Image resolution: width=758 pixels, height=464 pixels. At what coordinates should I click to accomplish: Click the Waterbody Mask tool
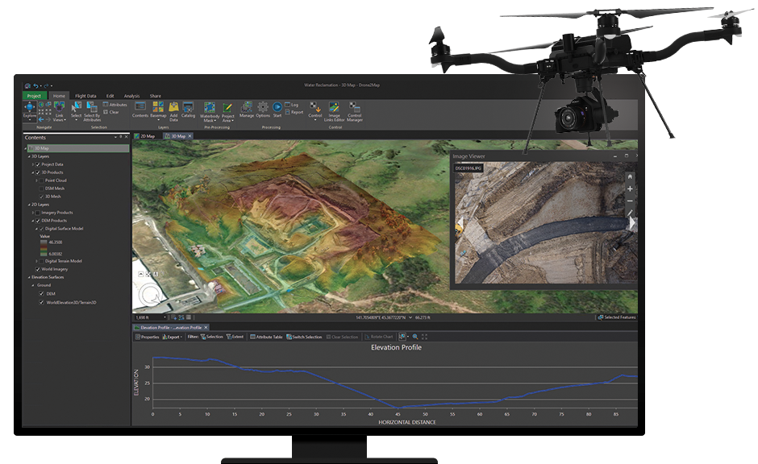[210, 108]
